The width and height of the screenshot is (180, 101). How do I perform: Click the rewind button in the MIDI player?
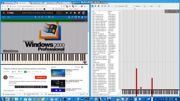(x=102, y=6)
